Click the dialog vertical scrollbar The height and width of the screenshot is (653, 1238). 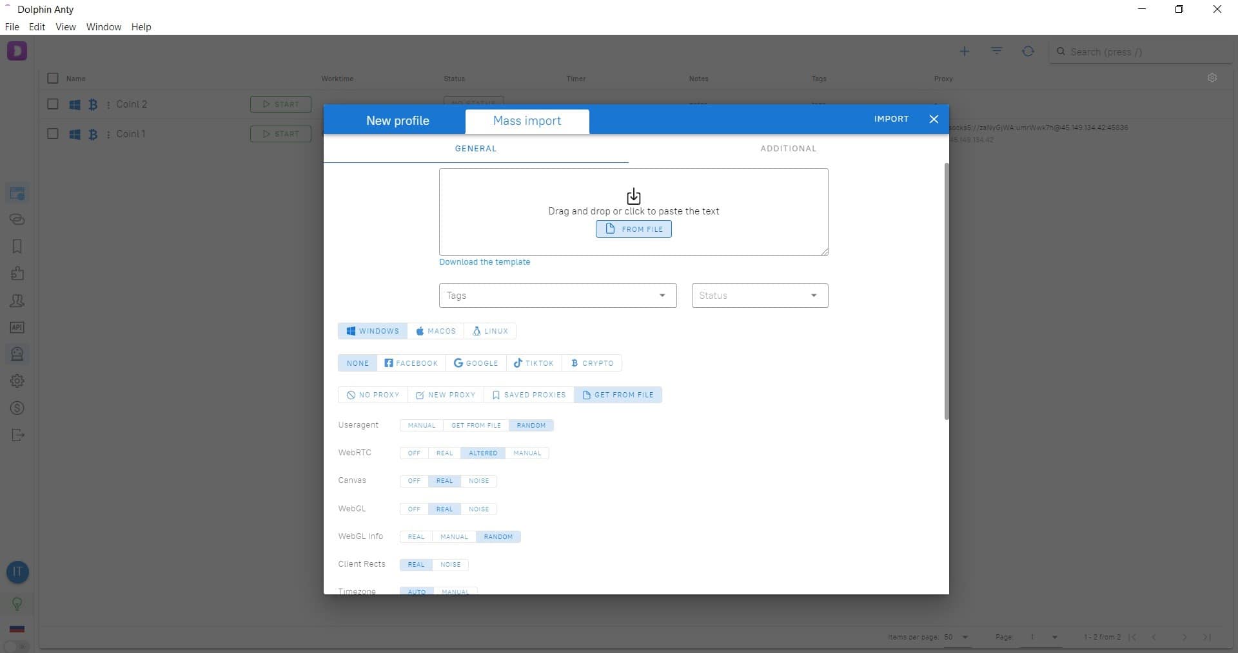[x=947, y=291]
